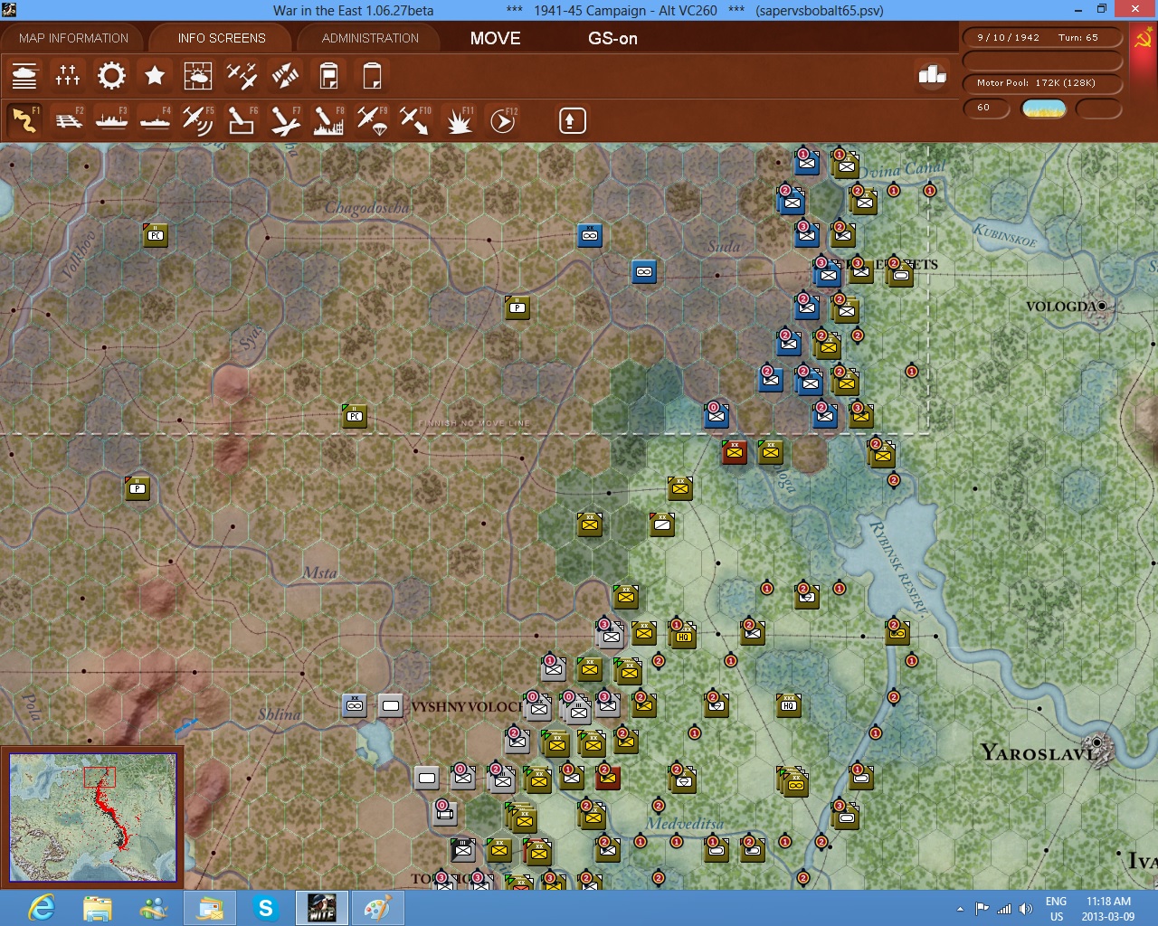
Task: Open the losses screen with crosses icon
Action: pyautogui.click(x=68, y=75)
